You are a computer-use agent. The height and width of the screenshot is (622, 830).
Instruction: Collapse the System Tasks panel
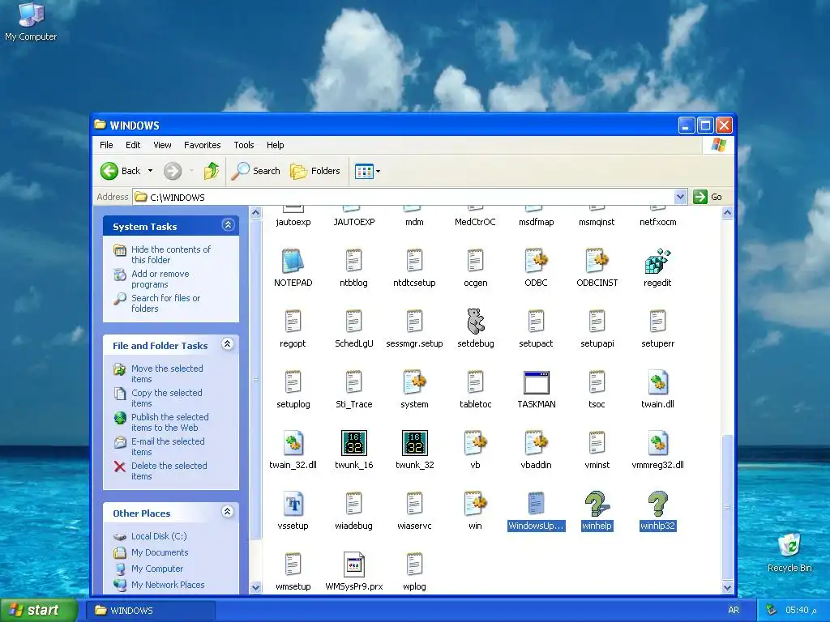tap(228, 225)
